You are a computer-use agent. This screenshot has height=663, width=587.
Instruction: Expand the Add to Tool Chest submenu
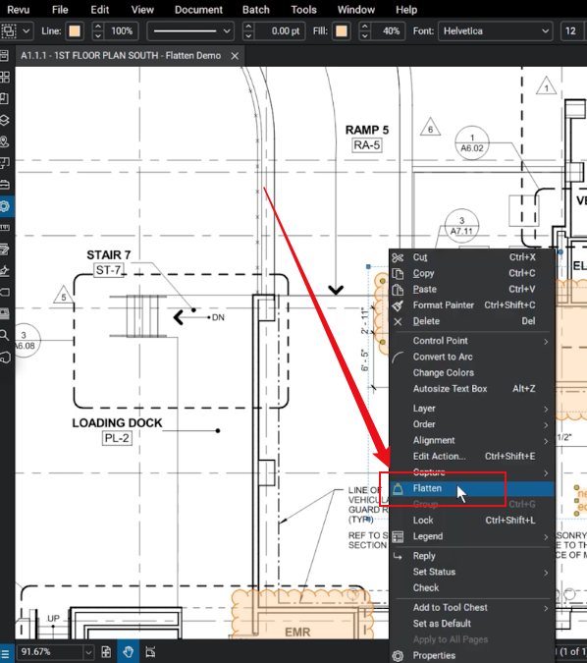click(471, 608)
